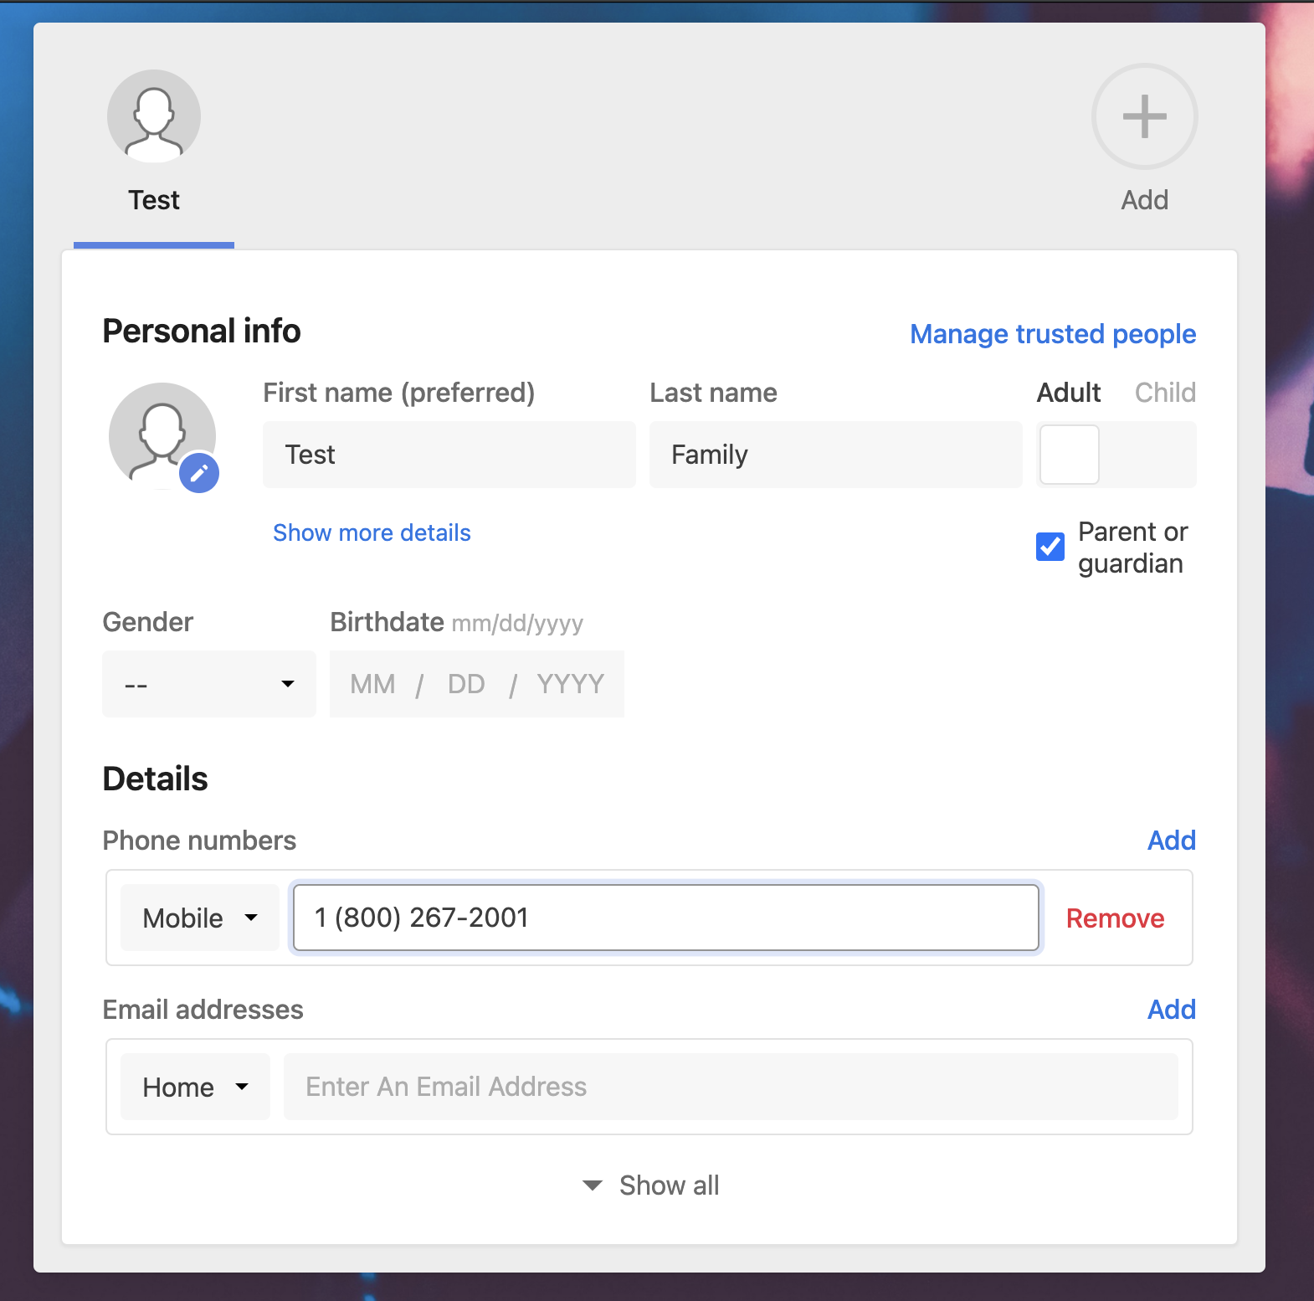This screenshot has width=1314, height=1301.
Task: Switch the toggle to Child
Action: [x=1164, y=393]
